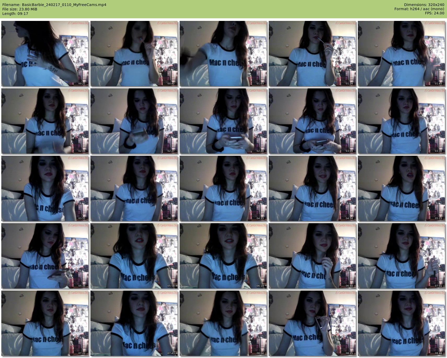Click the FPS 24.00 label
This screenshot has height=358, width=447.
pyautogui.click(x=434, y=13)
